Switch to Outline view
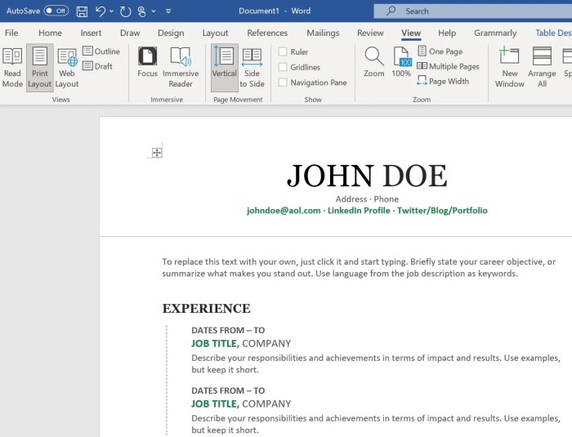This screenshot has width=572, height=437. point(101,51)
